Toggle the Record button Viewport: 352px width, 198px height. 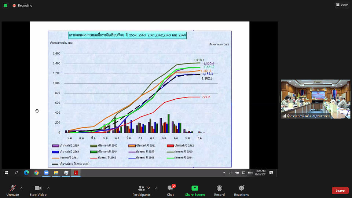coord(219,191)
